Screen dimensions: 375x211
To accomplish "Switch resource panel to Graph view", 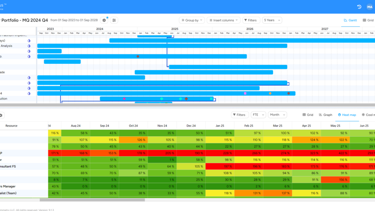I will 325,115.
